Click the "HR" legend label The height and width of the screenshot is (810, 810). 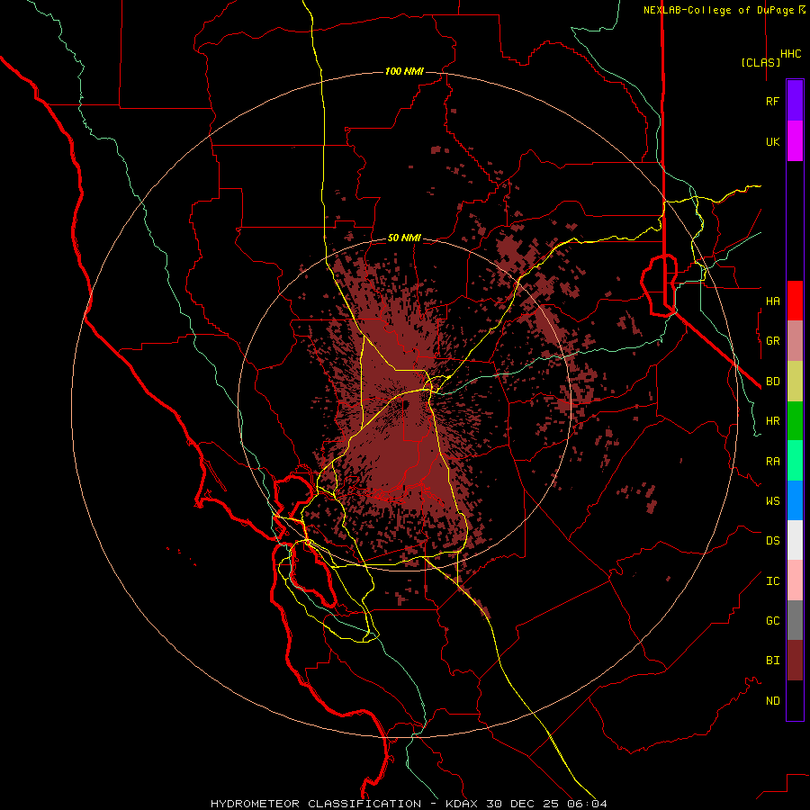pos(772,421)
